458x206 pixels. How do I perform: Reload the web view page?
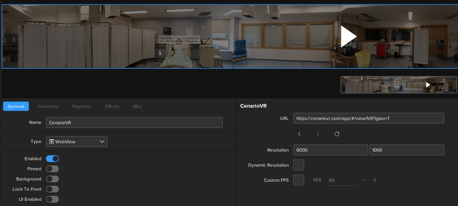[337, 134]
